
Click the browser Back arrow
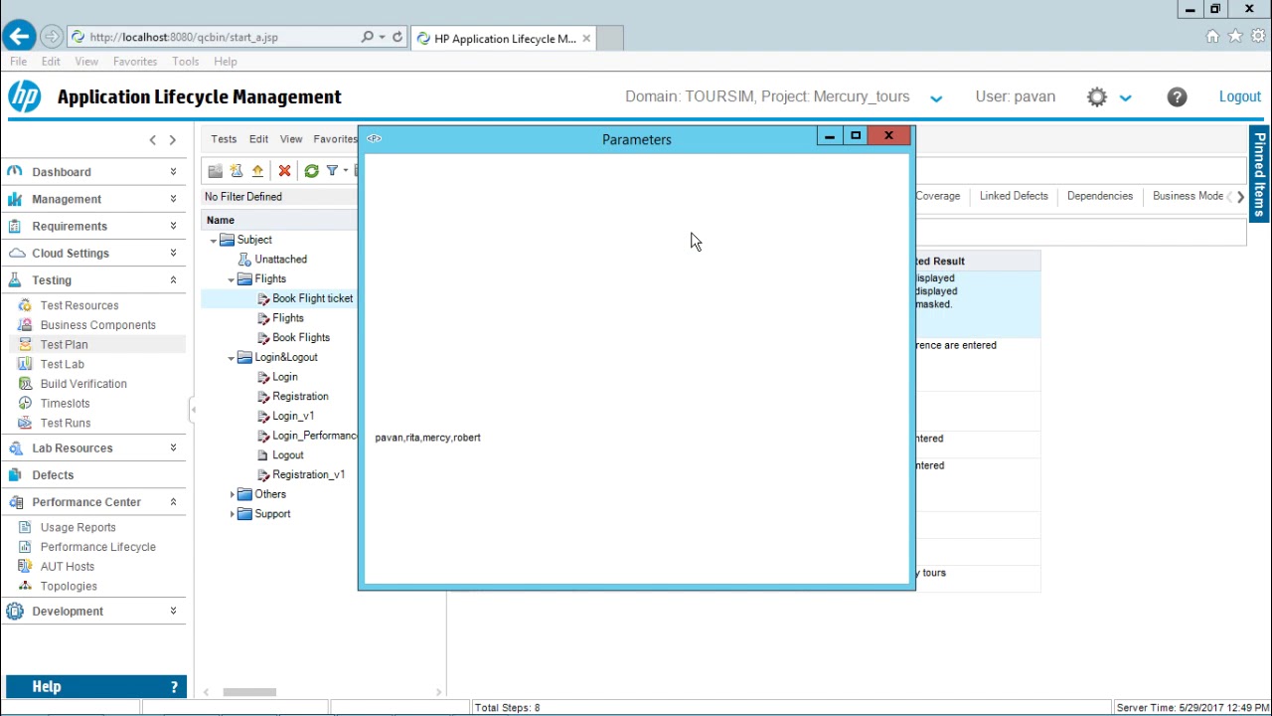(x=19, y=37)
